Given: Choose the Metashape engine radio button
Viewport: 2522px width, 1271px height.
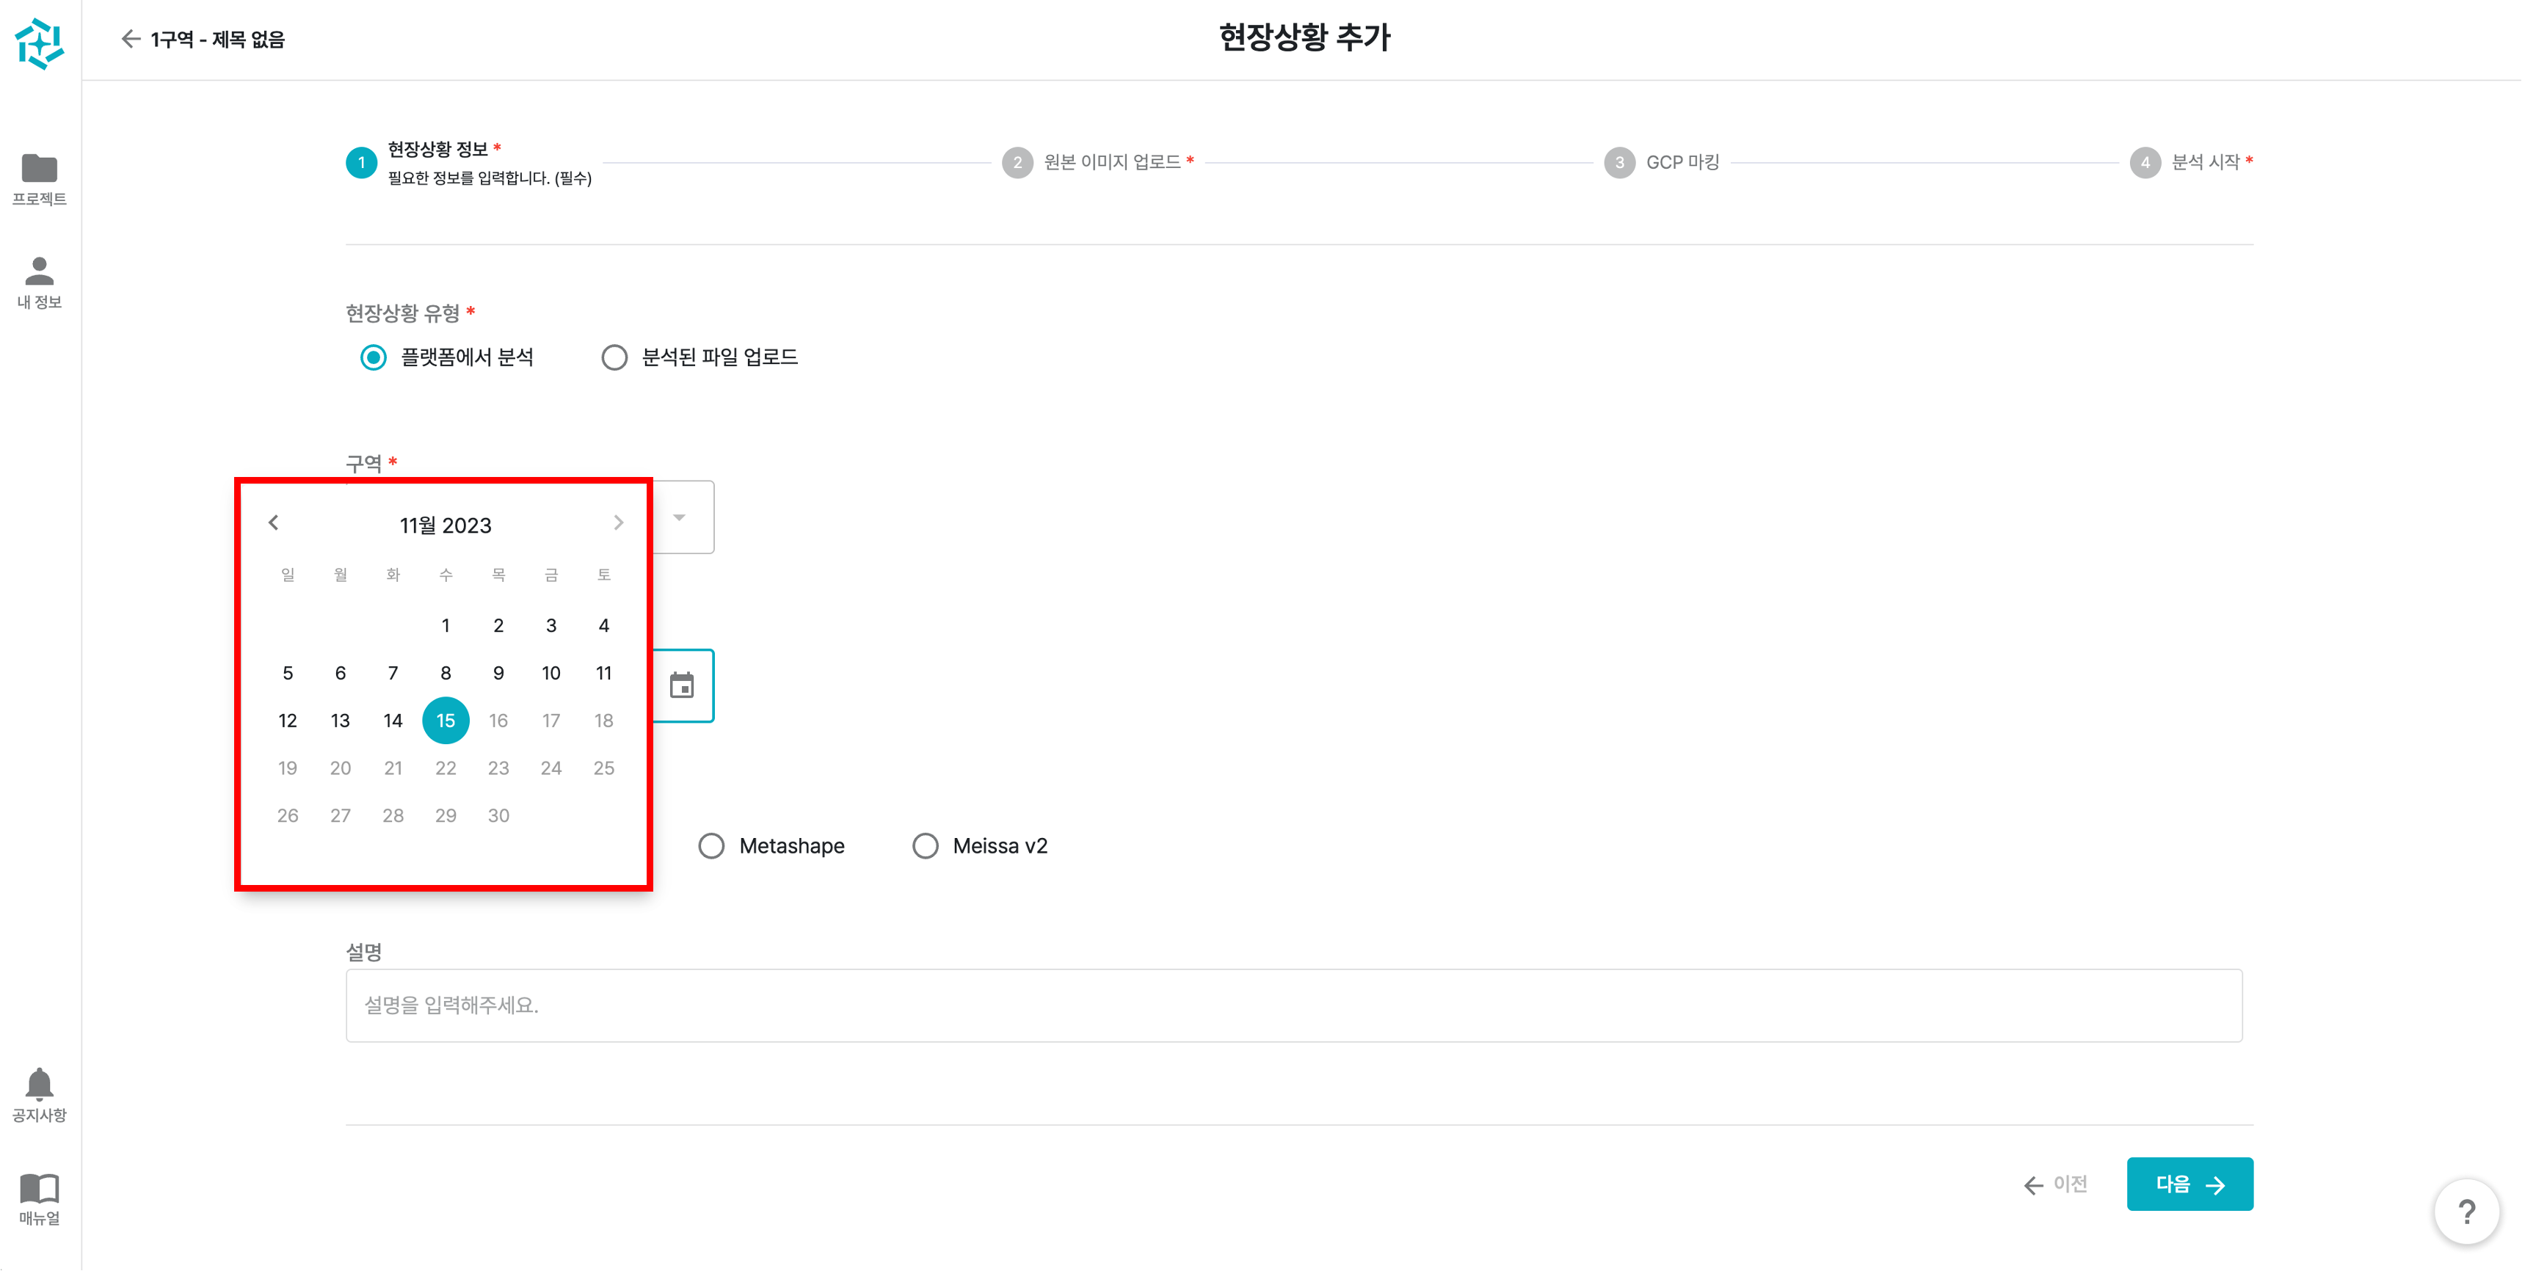Looking at the screenshot, I should click(x=712, y=846).
